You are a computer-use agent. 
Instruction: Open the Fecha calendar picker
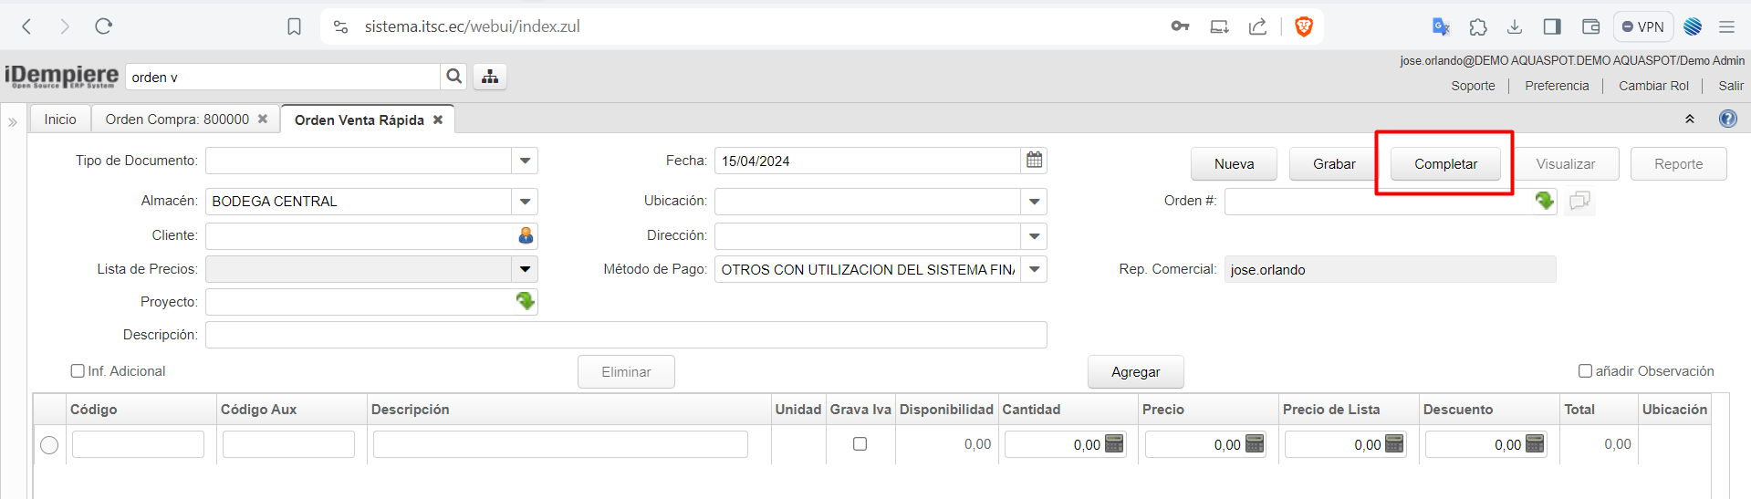click(1034, 161)
